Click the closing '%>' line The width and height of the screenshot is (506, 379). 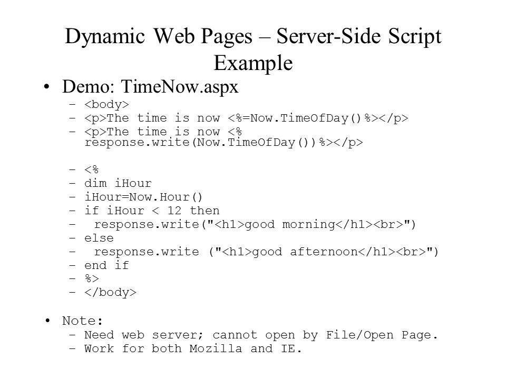(x=92, y=278)
